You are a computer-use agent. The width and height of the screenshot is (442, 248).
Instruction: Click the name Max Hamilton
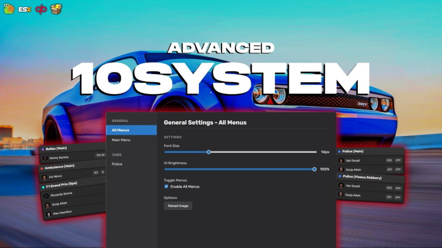coord(63,213)
